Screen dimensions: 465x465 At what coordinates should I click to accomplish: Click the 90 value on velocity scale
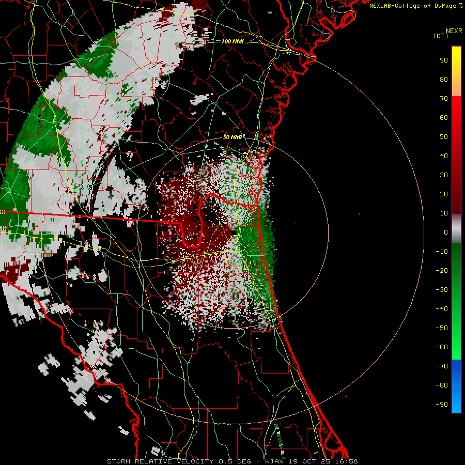coord(444,60)
